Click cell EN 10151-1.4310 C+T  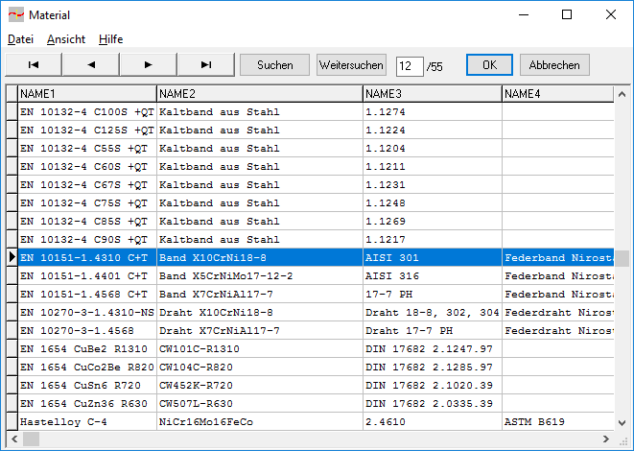click(x=87, y=257)
